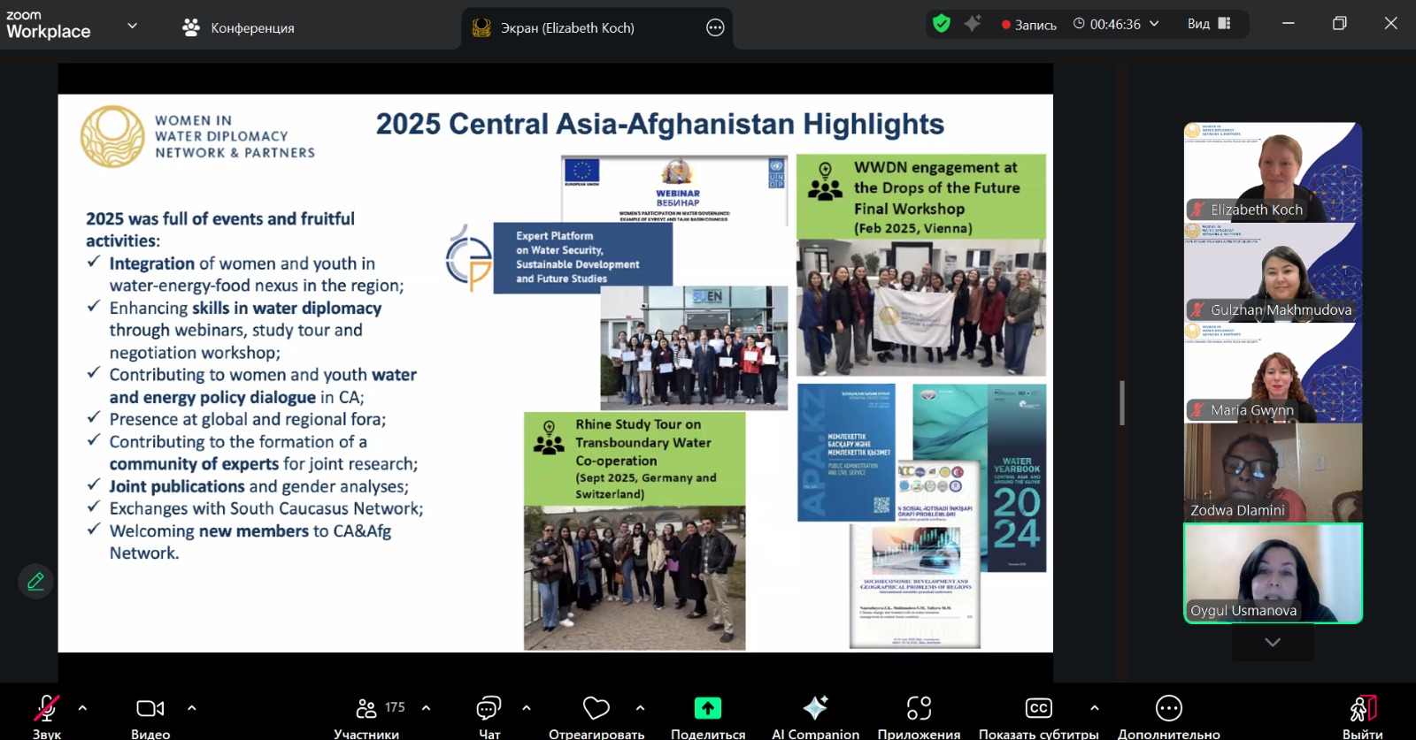Open reactions via the Отреагировать heart icon

point(596,709)
